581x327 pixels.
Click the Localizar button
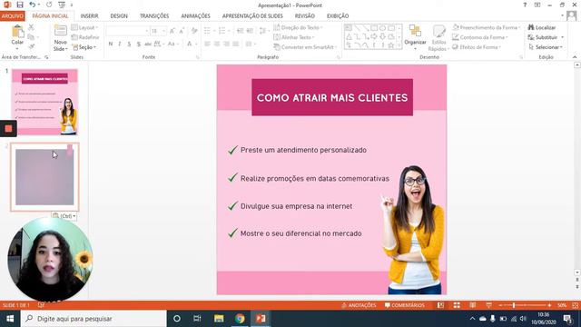542,28
